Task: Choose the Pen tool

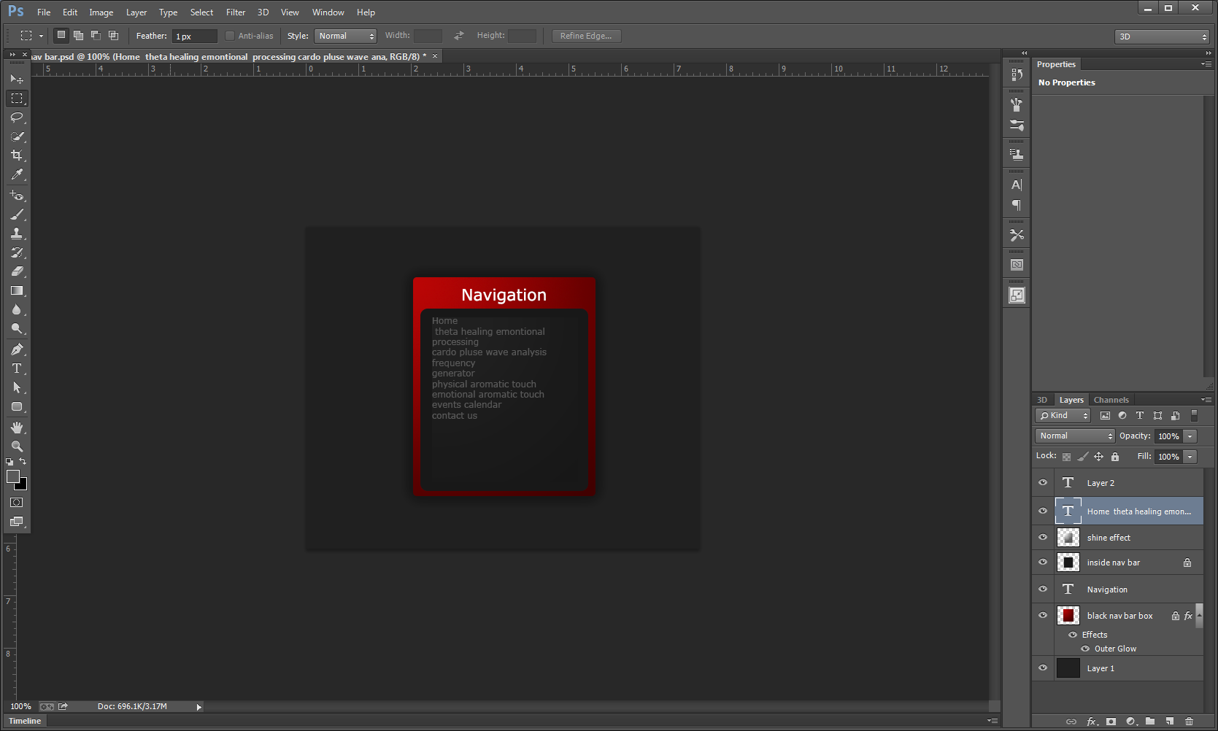Action: [x=17, y=349]
